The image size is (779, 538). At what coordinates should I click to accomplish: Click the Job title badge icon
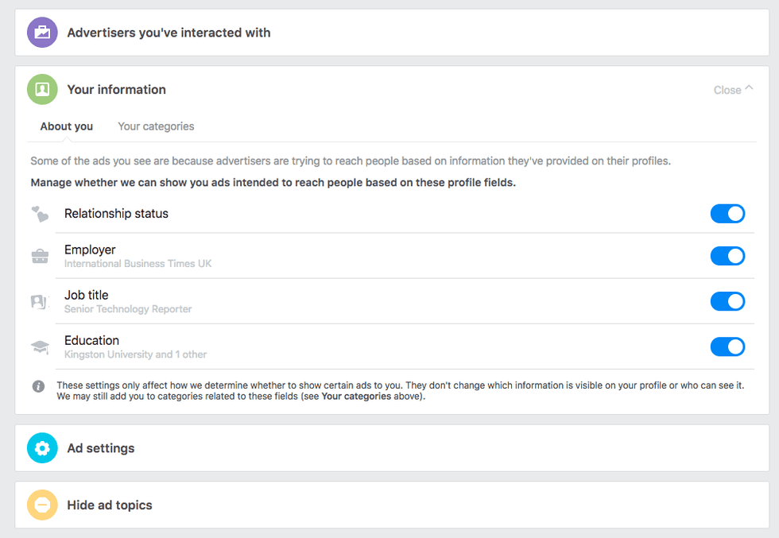coord(40,301)
